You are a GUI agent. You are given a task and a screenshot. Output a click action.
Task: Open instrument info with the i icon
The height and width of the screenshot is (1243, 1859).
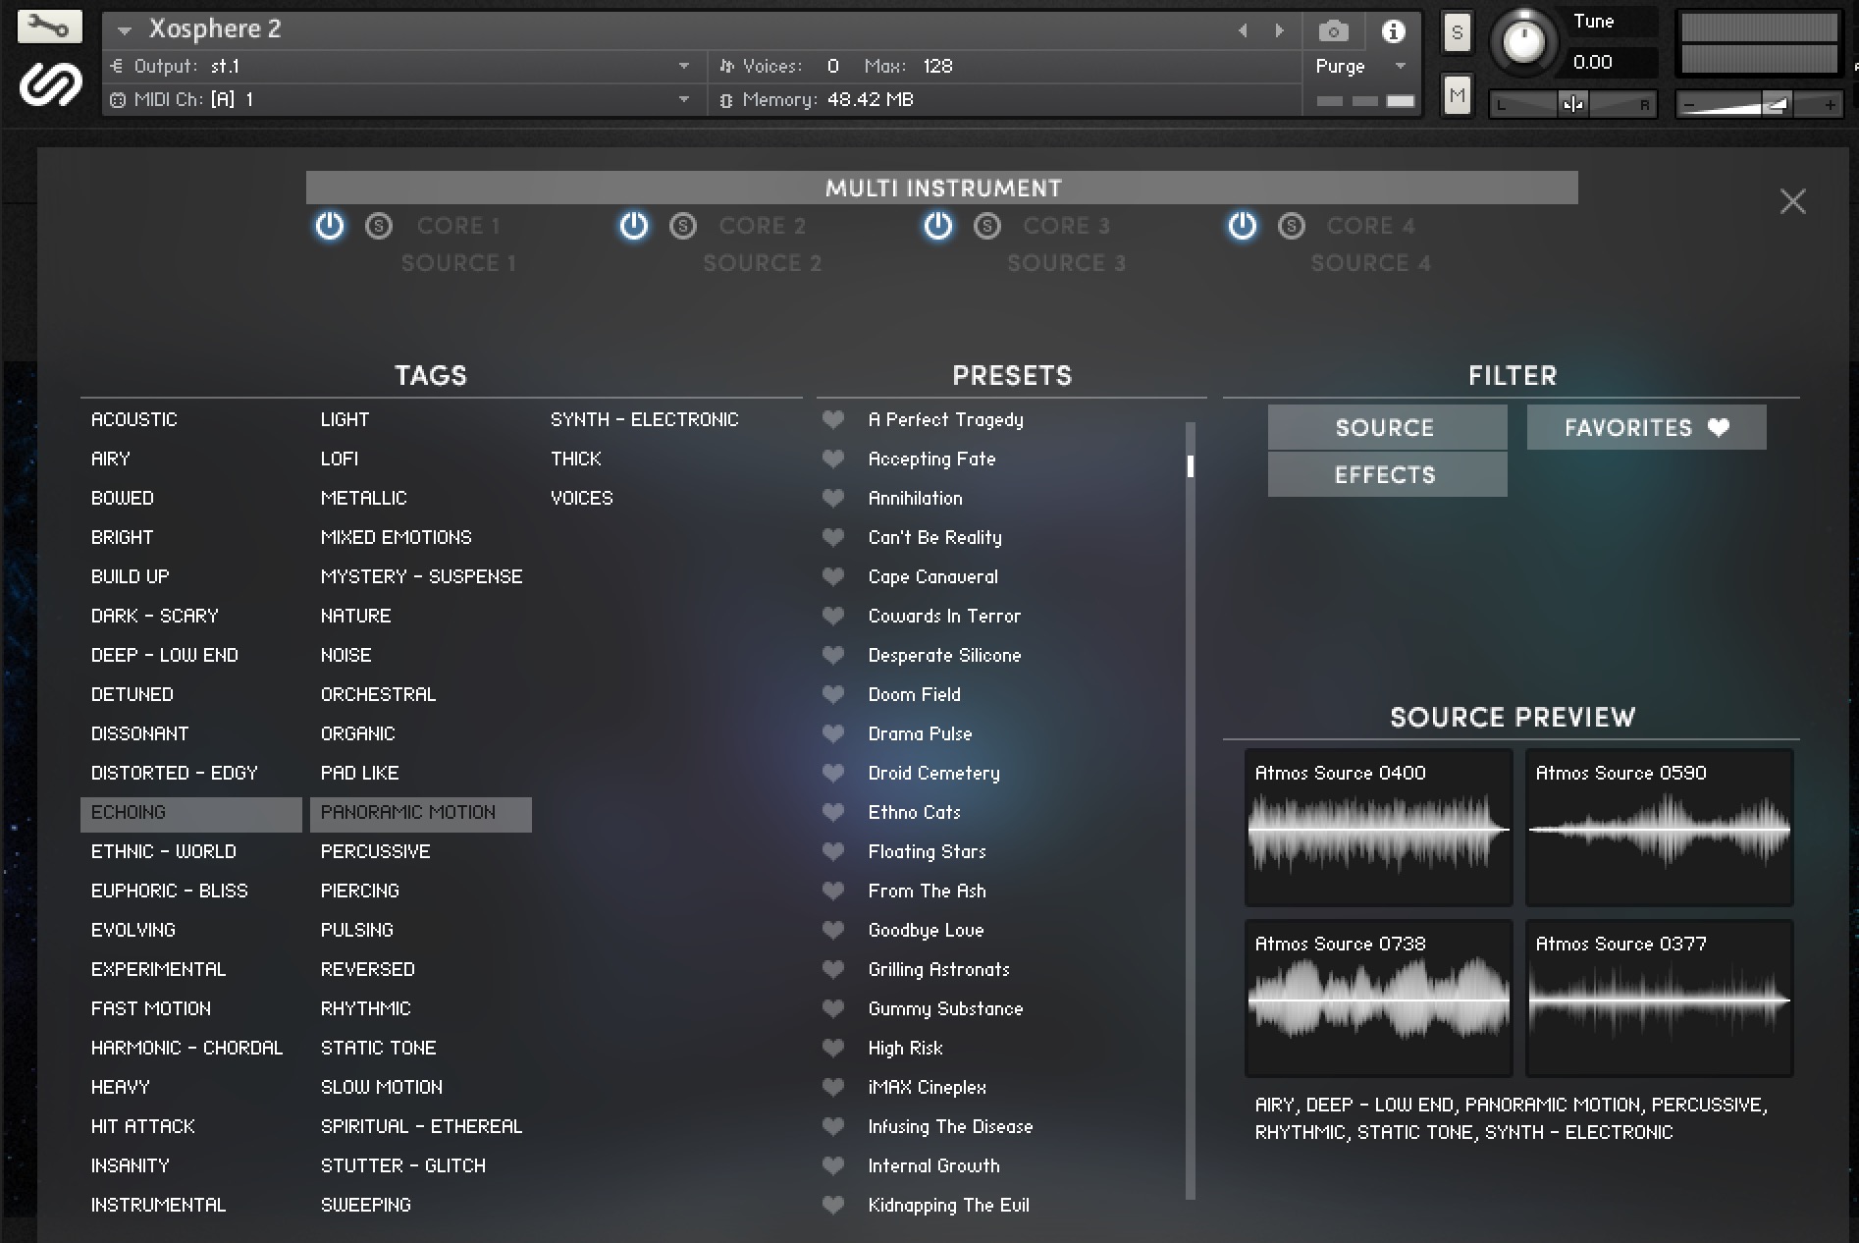tap(1393, 31)
